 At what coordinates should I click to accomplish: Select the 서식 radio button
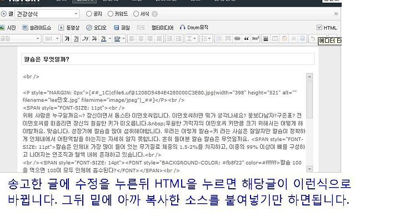(x=136, y=14)
